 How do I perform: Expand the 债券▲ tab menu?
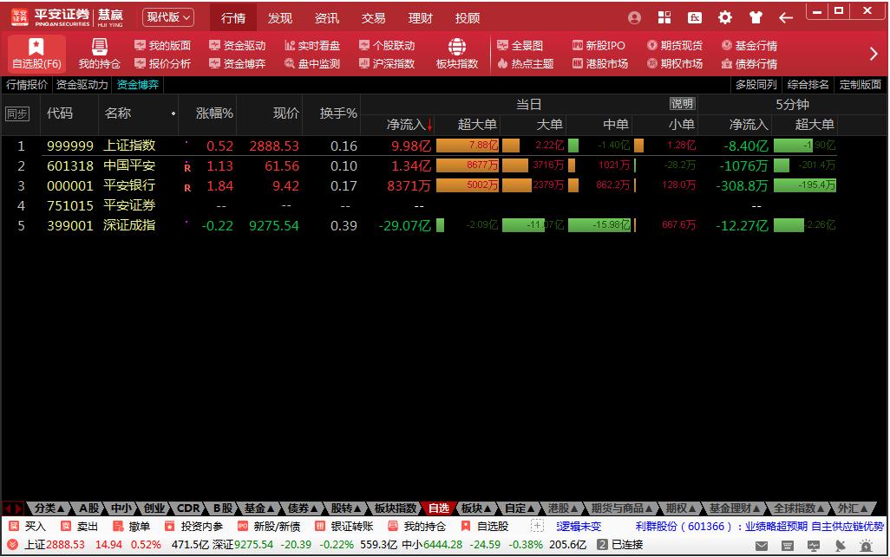pos(302,508)
